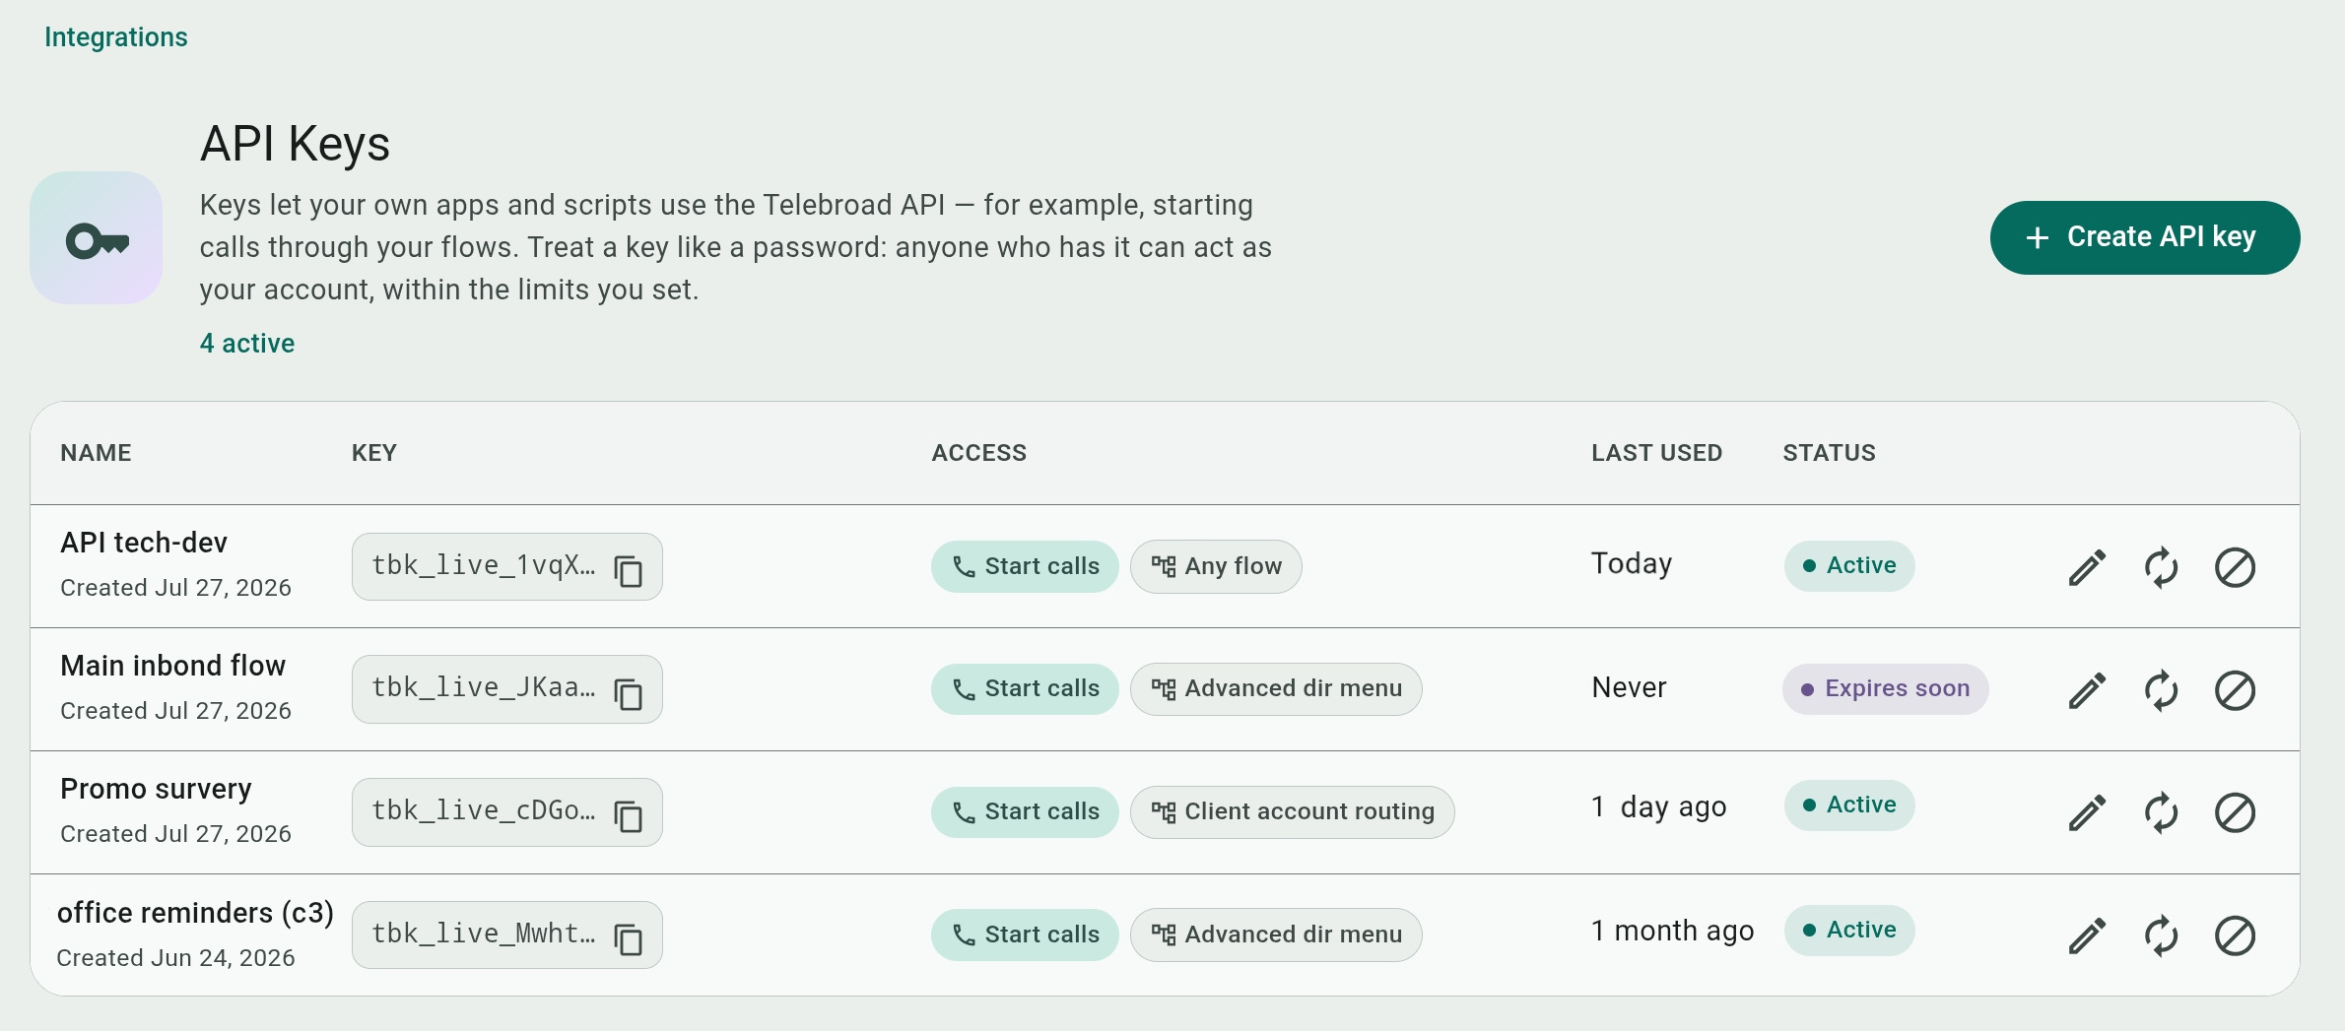Revoke the API tech-dev key

click(x=2235, y=567)
